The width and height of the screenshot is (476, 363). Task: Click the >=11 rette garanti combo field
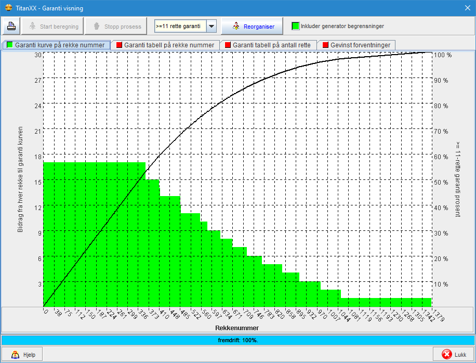pos(180,26)
